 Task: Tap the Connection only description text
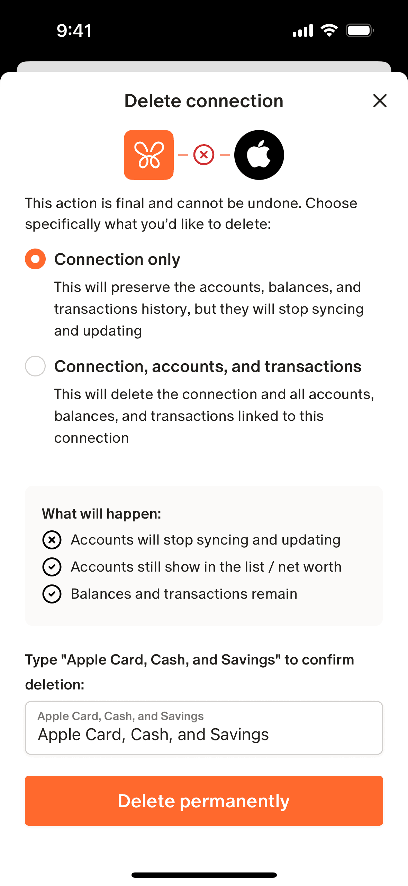pos(209,309)
